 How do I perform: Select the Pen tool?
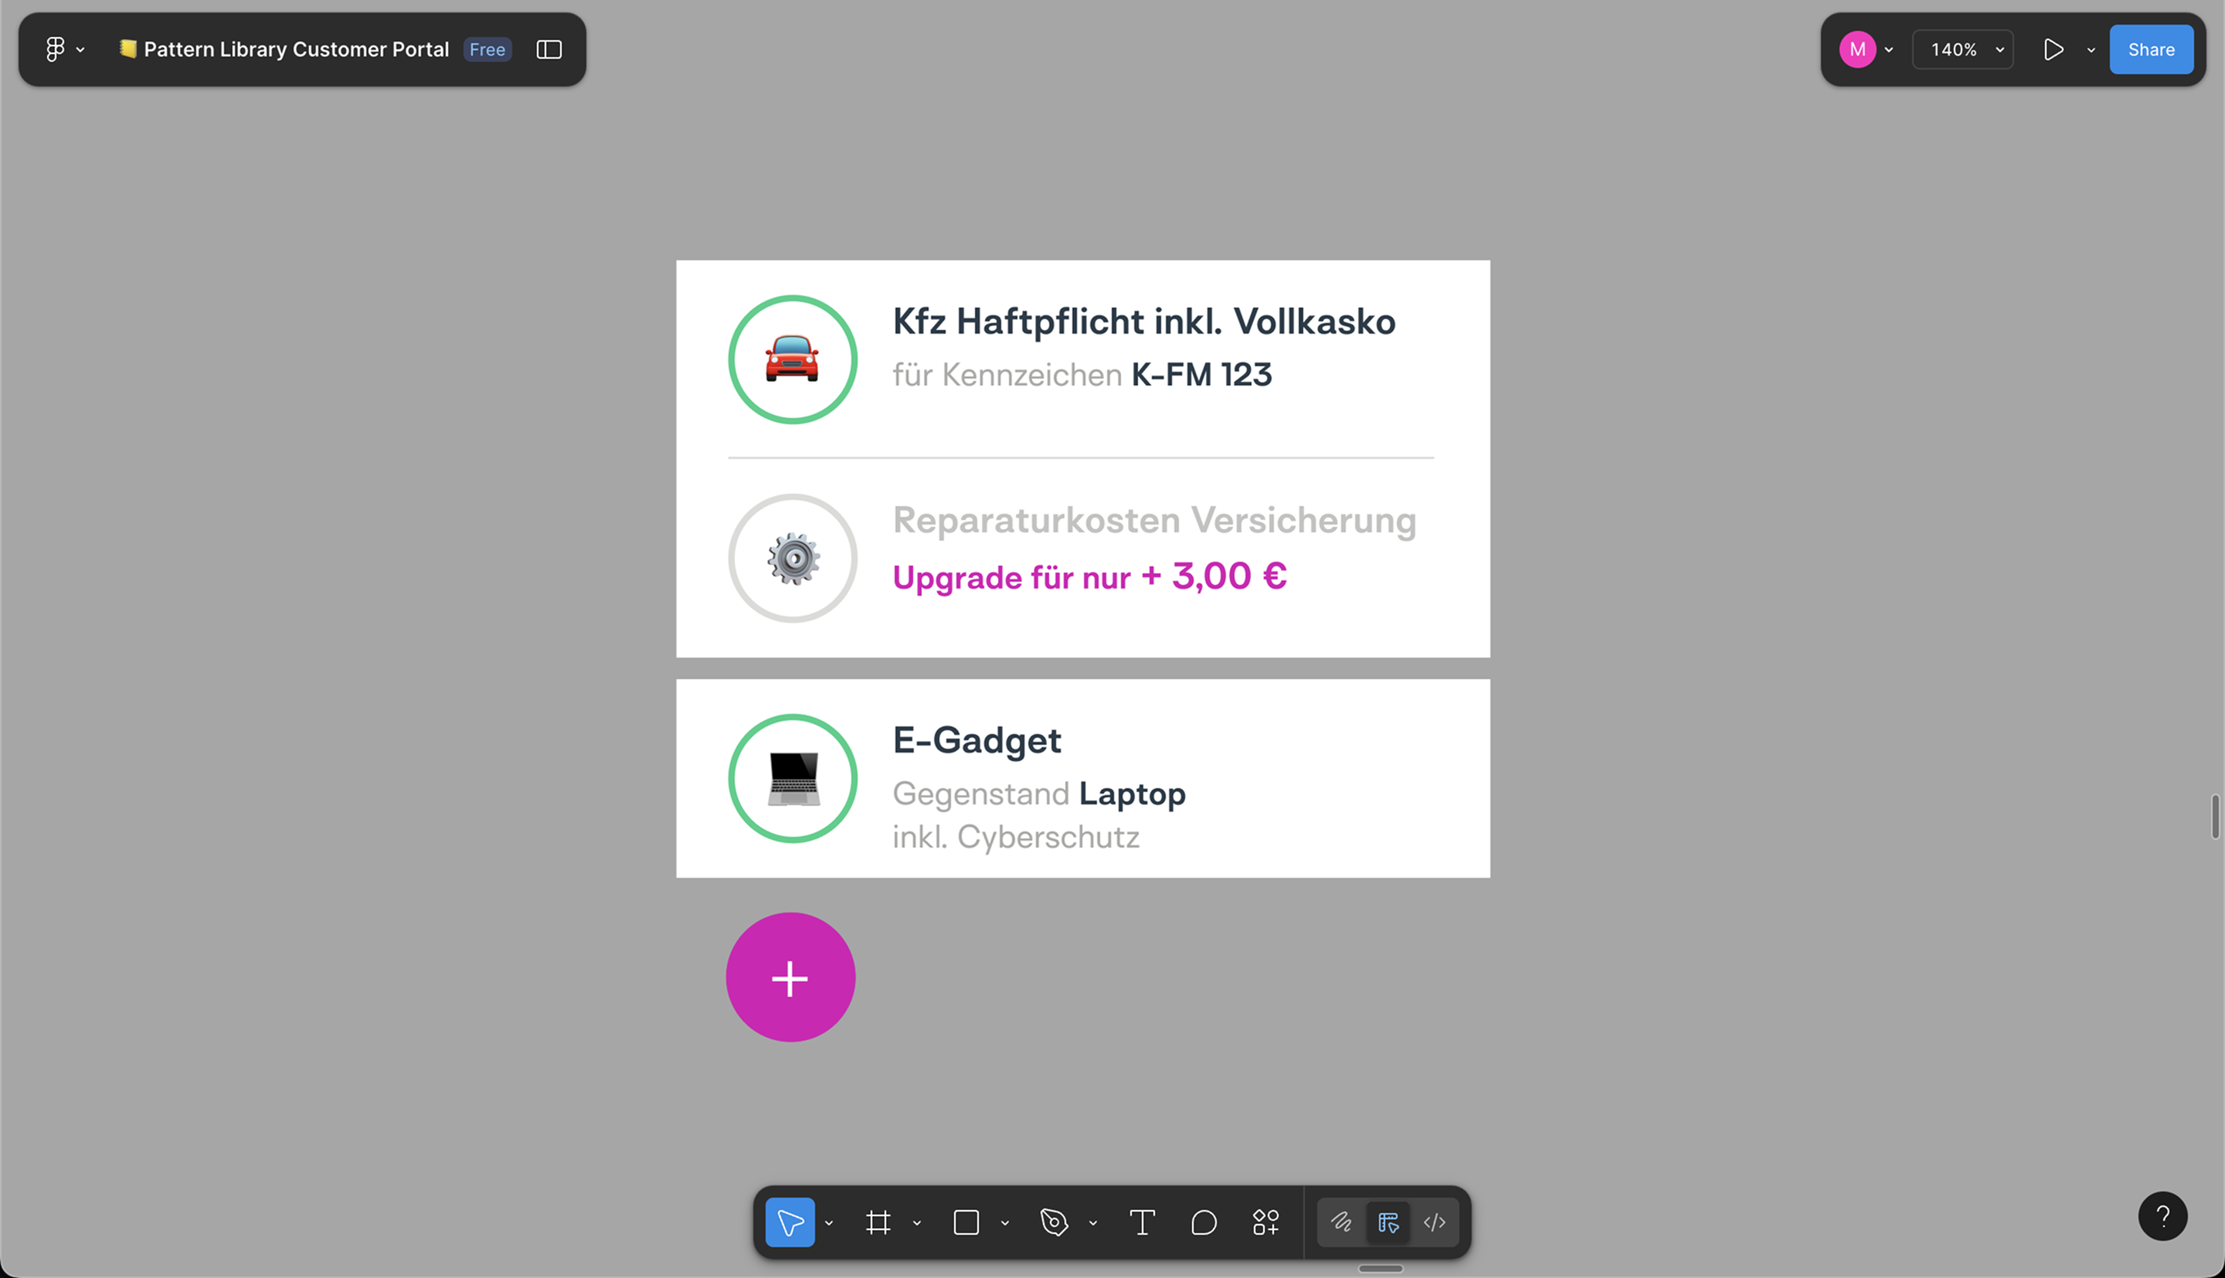click(1055, 1222)
